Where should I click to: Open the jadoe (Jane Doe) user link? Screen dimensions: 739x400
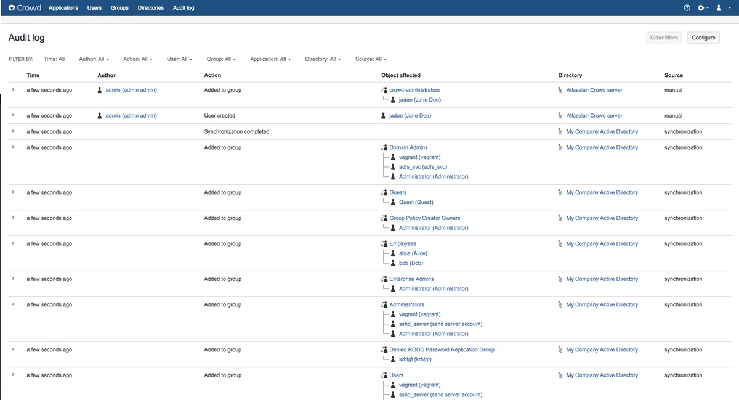[410, 116]
